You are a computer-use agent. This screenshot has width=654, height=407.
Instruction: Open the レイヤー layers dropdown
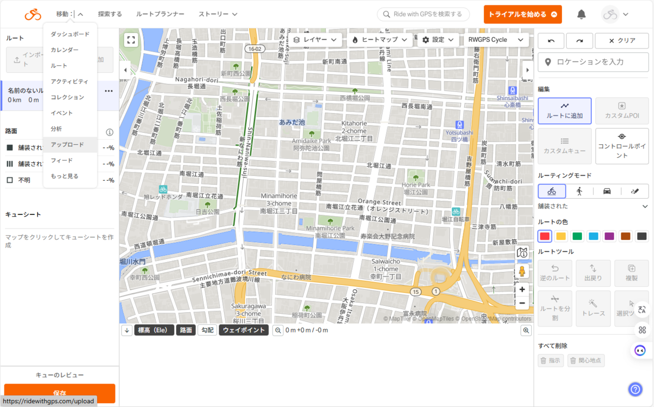click(x=314, y=40)
